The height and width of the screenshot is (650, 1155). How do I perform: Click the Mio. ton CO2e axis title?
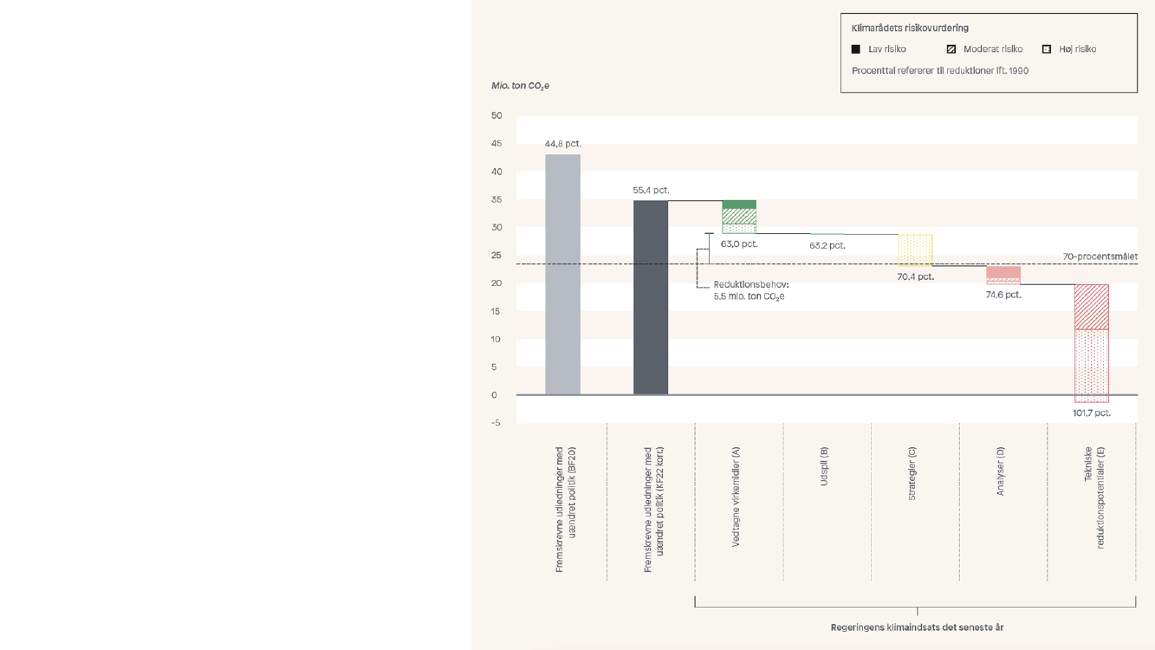coord(520,86)
